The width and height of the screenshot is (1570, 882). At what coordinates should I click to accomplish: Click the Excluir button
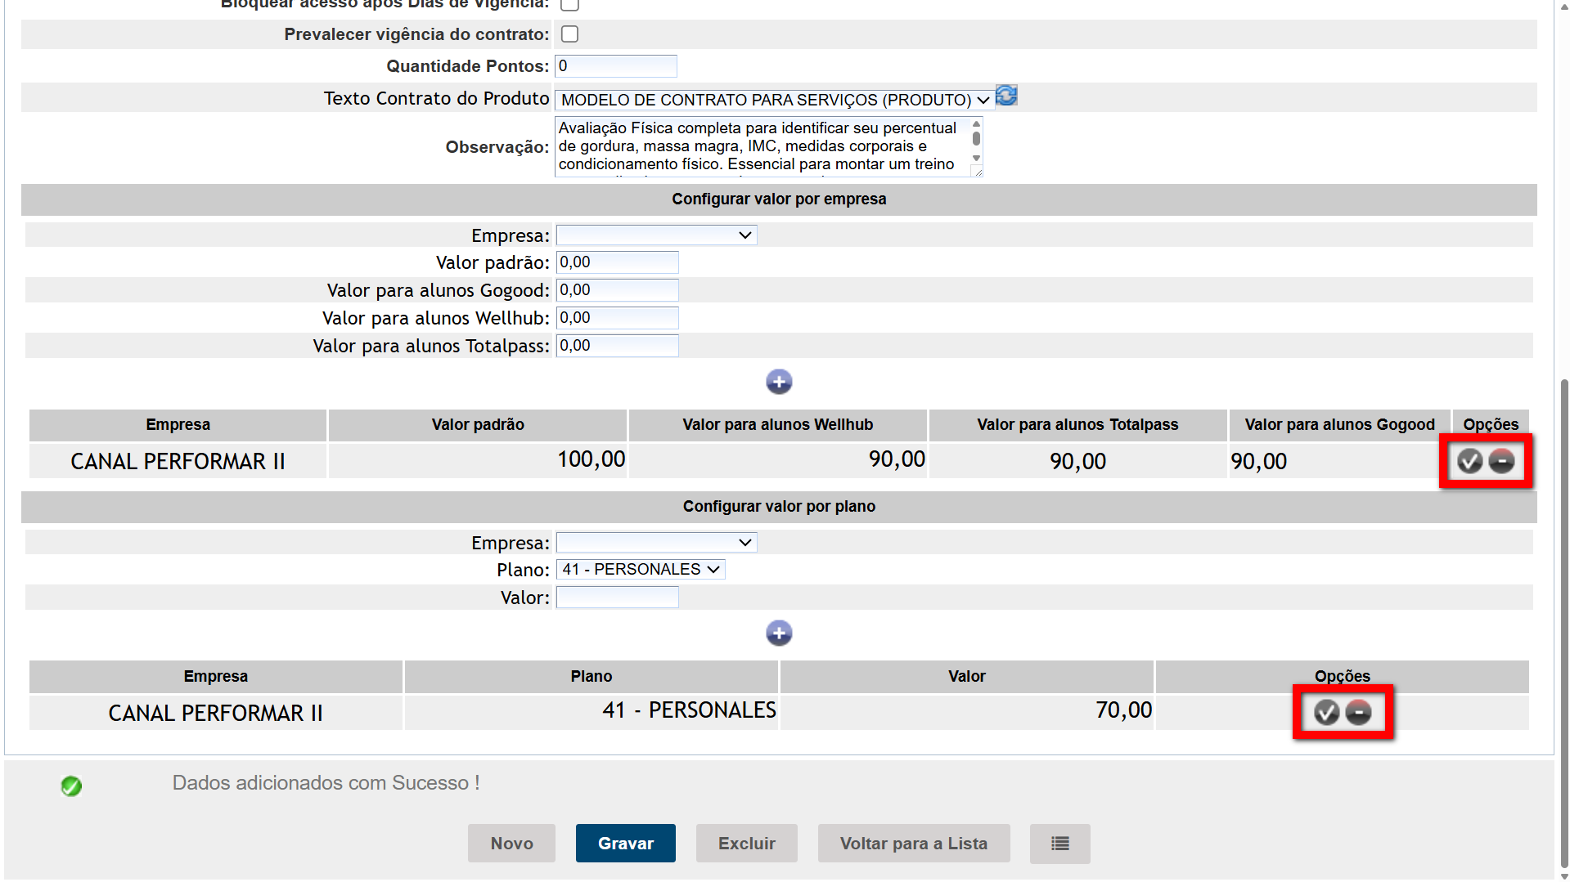click(x=746, y=844)
